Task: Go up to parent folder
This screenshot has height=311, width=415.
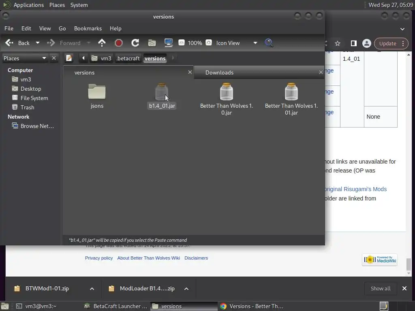Action: pos(102,43)
